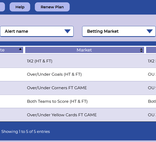Viewport: 156px width, 142px height.
Task: Select the Both Teams to Score (HT & FT) row
Action: tap(78, 101)
